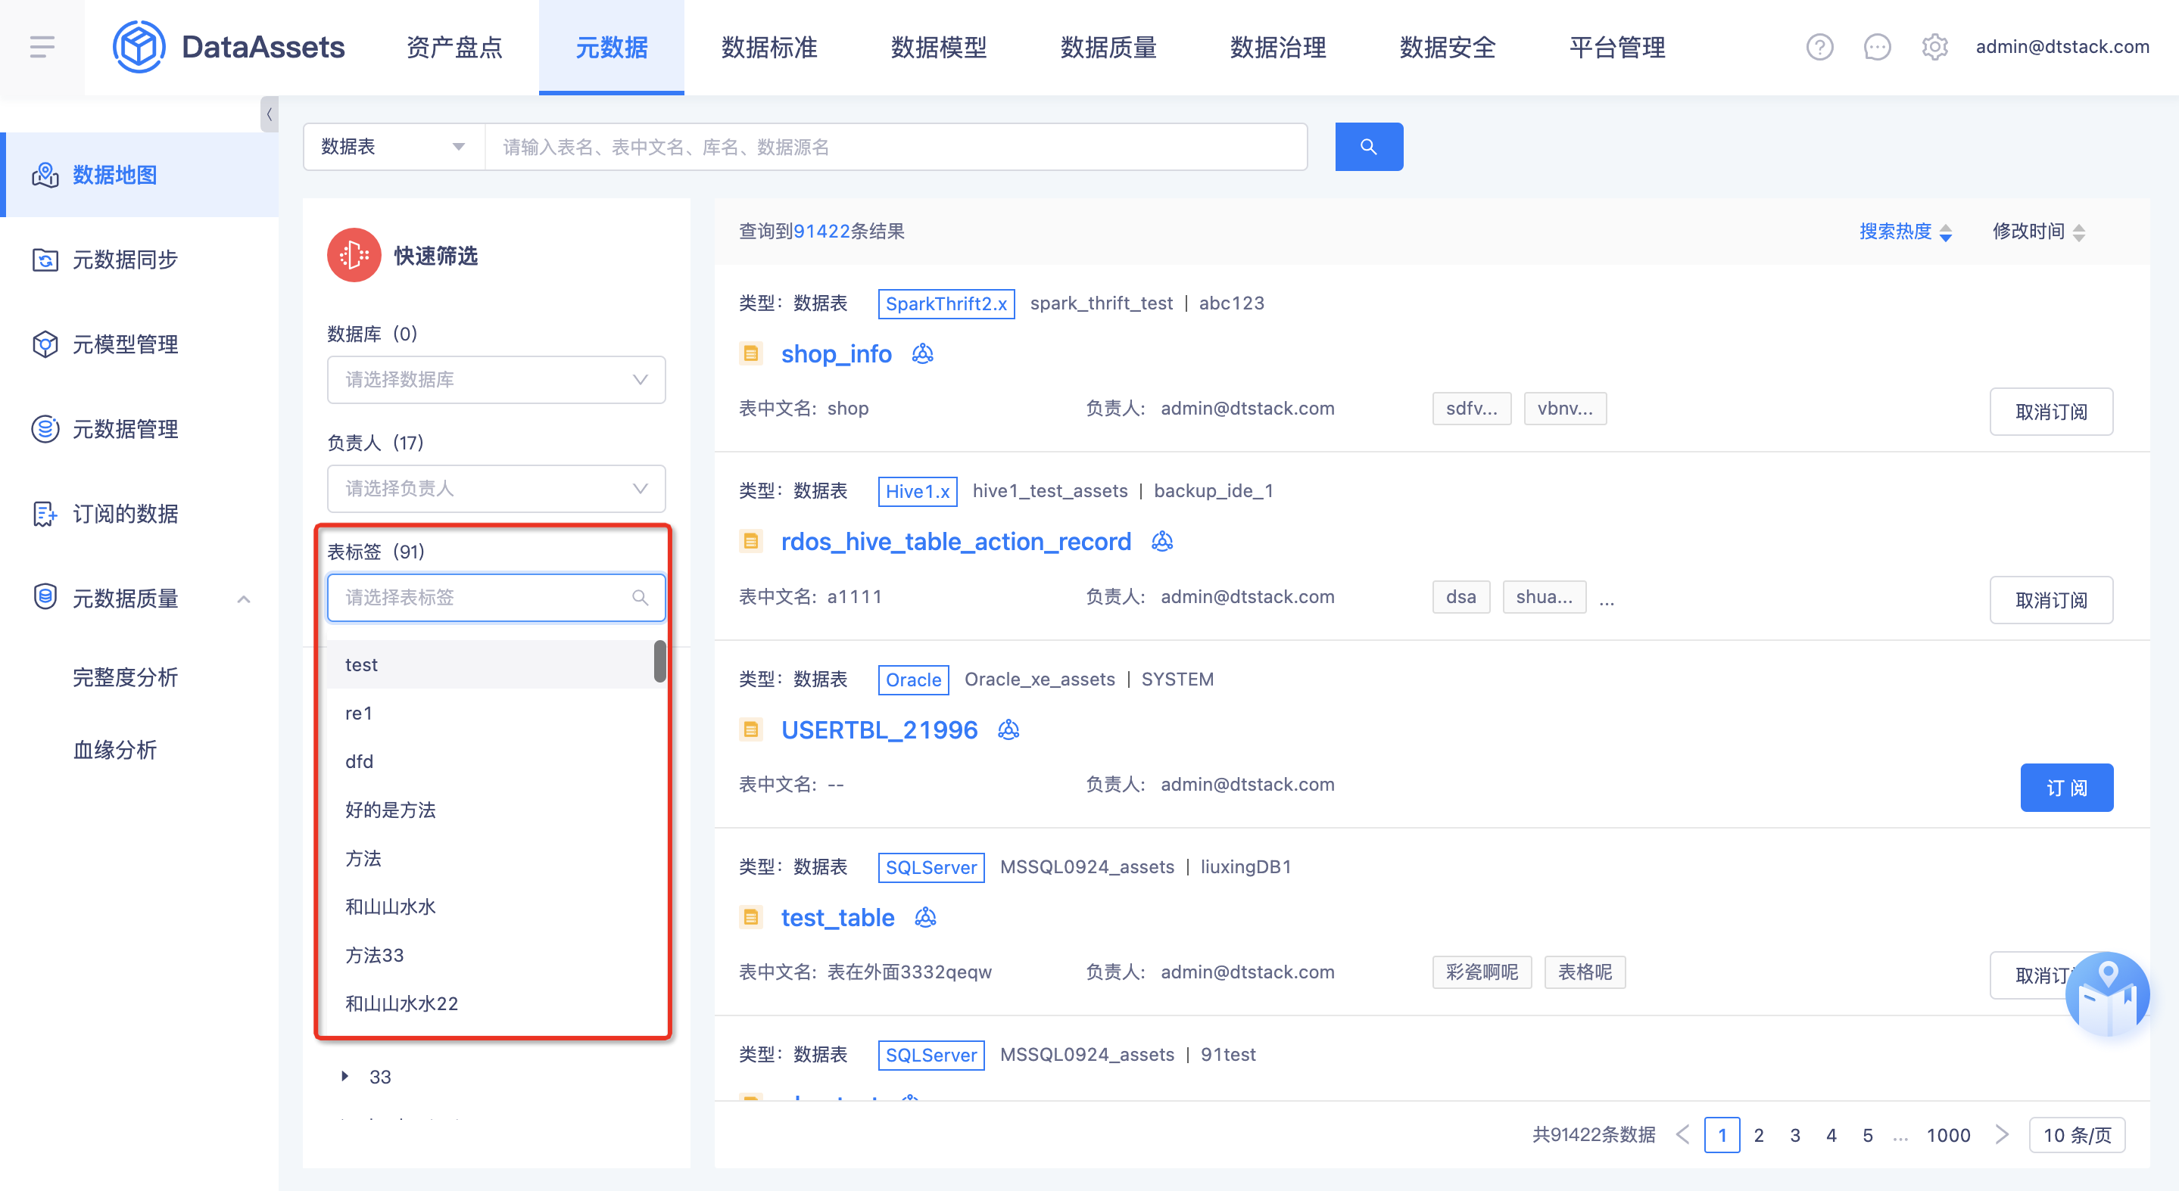Click table icon before rdos_hive_table_action_record
2179x1191 pixels.
(750, 541)
